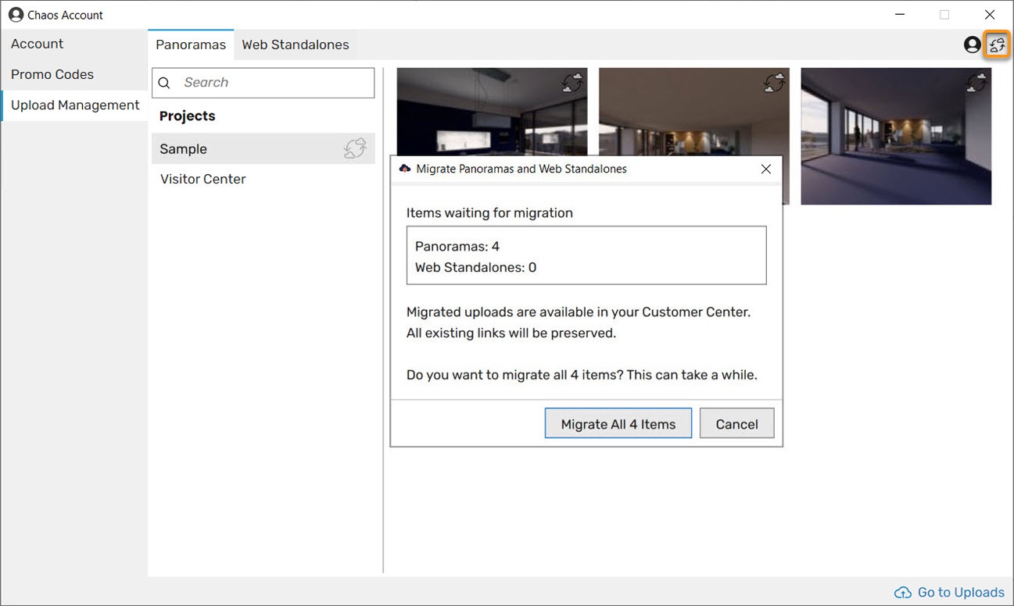Screen dimensions: 1014x606
Task: Minimize the Chaos Account window
Action: (x=900, y=15)
